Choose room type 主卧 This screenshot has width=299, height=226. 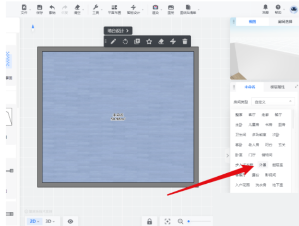pyautogui.click(x=239, y=125)
